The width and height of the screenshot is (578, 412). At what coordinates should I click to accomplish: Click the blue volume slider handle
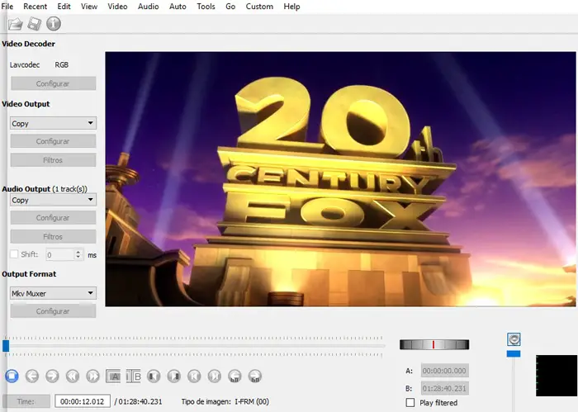[514, 353]
